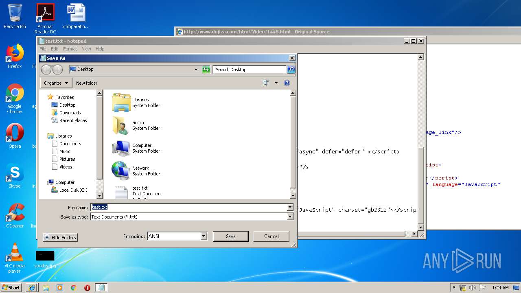Click the file list vertical scrollbar
Image resolution: width=521 pixels, height=293 pixels.
(293, 144)
